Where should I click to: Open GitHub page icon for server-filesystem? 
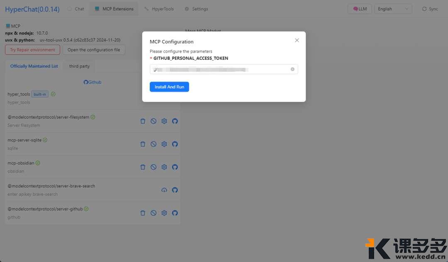[175, 121]
